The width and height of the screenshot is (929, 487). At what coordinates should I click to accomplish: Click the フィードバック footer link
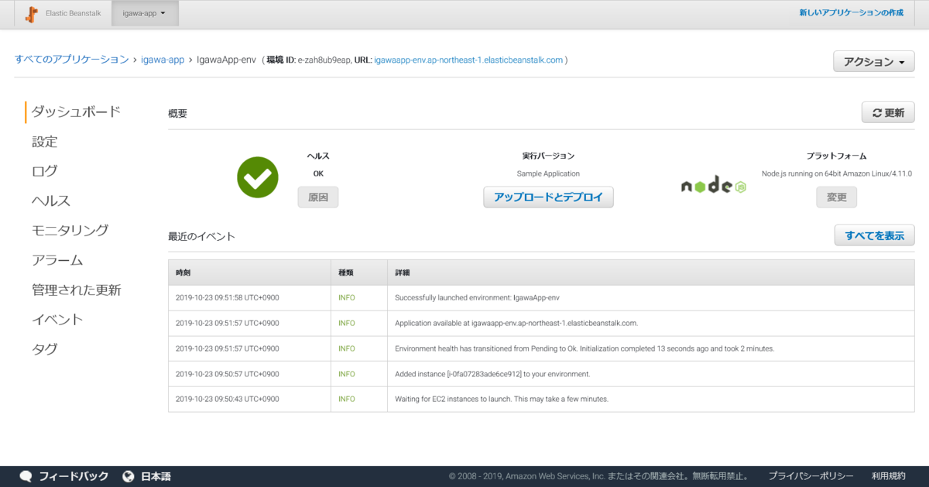(74, 476)
